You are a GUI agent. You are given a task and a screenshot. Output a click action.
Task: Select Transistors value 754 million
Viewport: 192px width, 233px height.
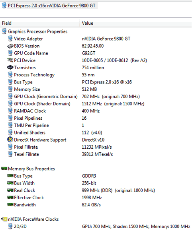pyautogui.click(x=93, y=68)
